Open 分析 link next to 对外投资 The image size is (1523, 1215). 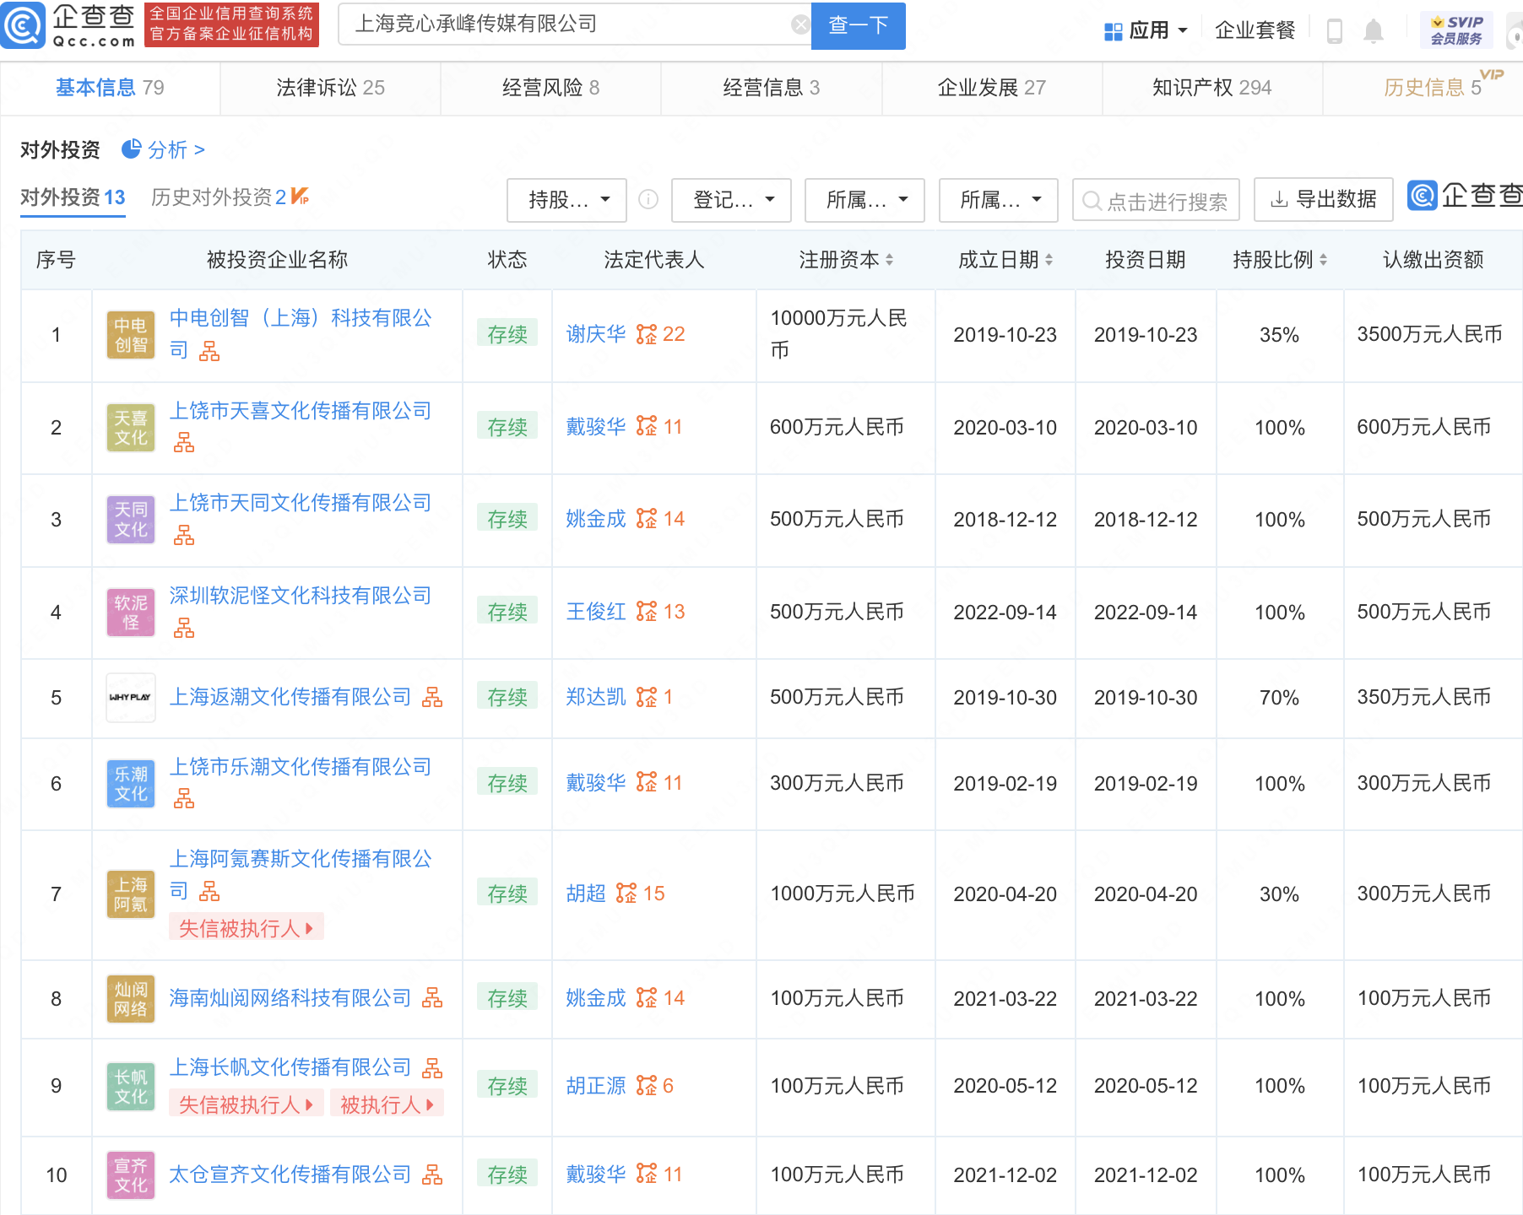pyautogui.click(x=176, y=149)
